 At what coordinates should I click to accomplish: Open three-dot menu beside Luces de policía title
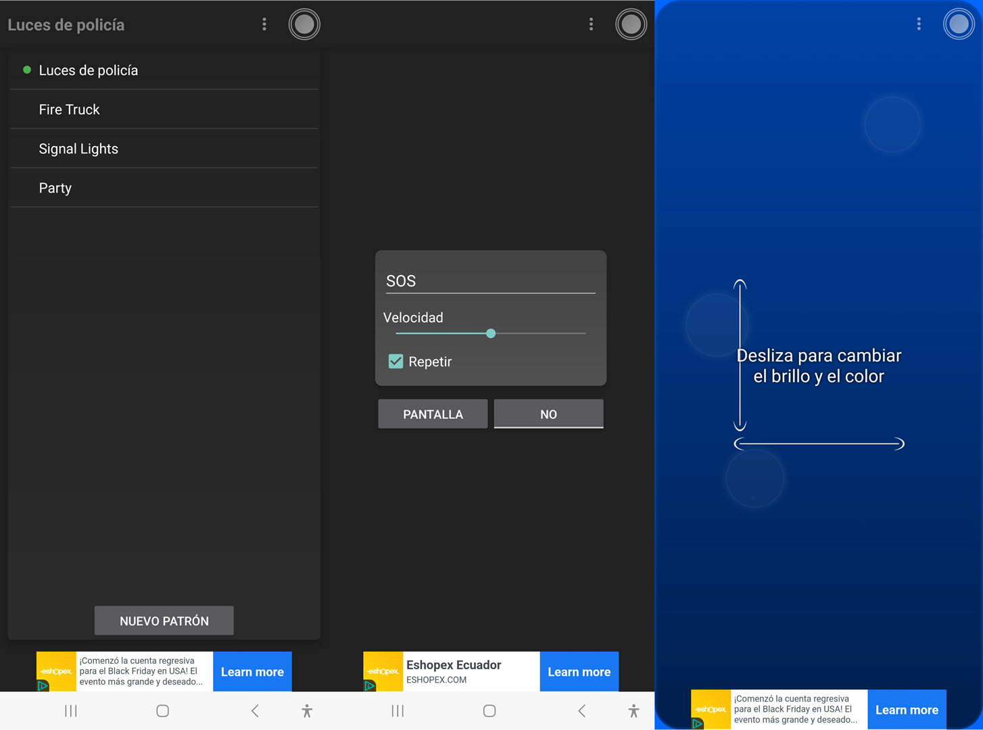tap(264, 24)
